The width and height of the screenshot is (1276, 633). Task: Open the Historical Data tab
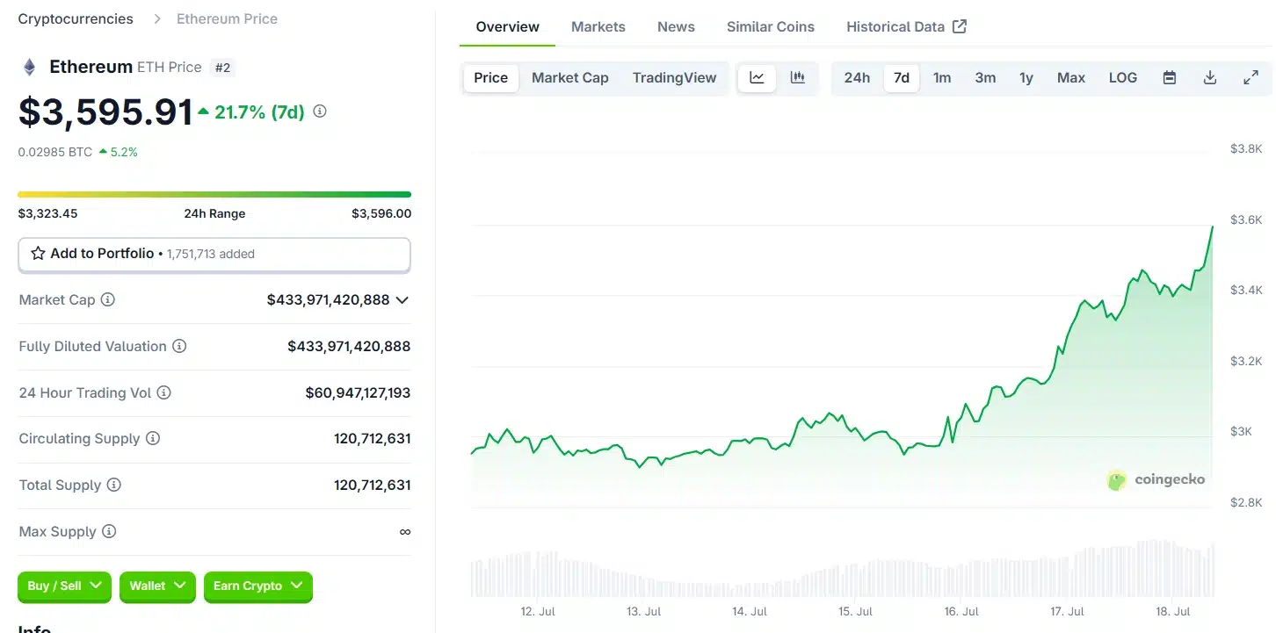click(x=906, y=26)
